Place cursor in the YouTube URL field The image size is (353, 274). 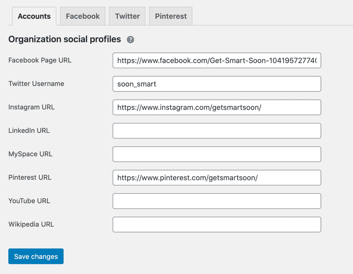[x=217, y=201]
